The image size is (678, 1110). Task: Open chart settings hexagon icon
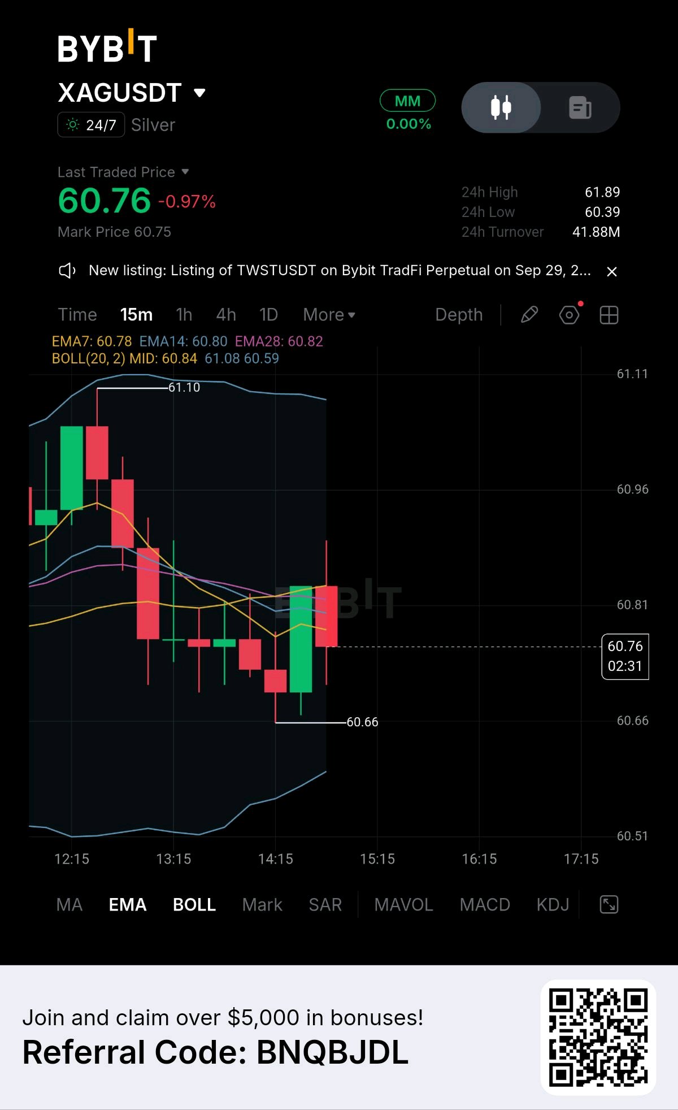point(570,315)
